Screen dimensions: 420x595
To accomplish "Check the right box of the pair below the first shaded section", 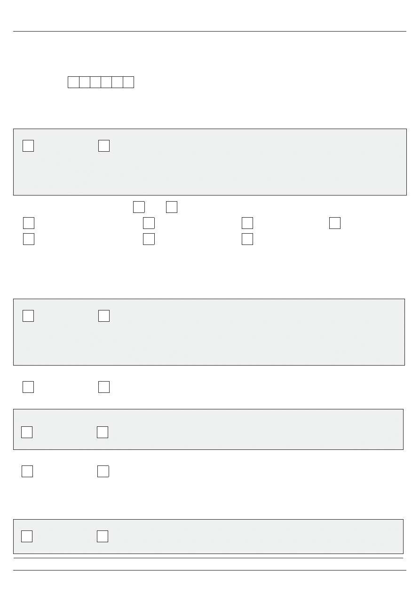I will (172, 207).
